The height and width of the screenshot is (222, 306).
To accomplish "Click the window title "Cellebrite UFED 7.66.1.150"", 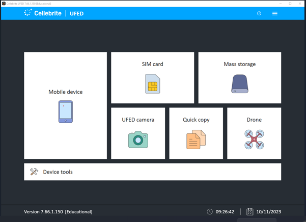I will click(29, 4).
